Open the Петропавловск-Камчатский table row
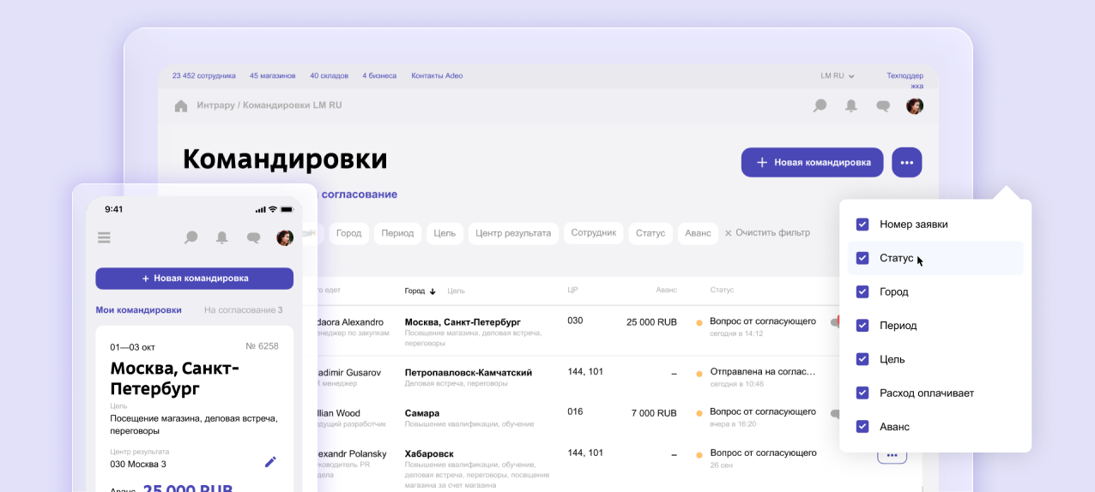 click(x=618, y=378)
